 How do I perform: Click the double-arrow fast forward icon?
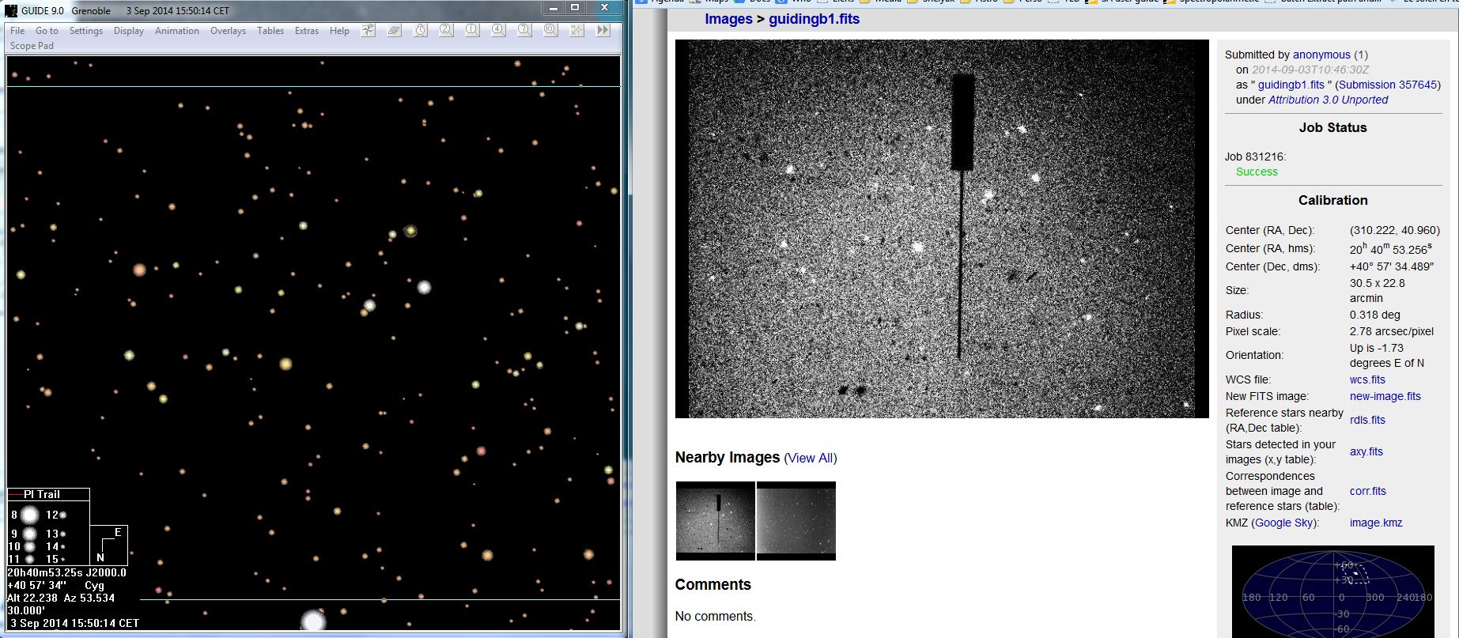pyautogui.click(x=603, y=30)
